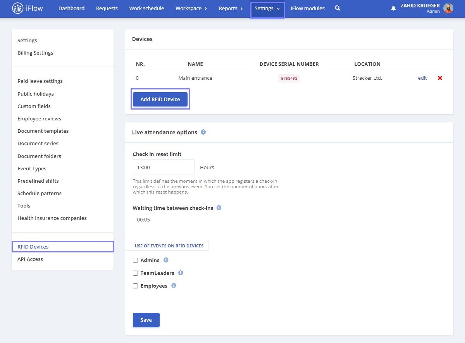The width and height of the screenshot is (465, 343).
Task: Expand the Settings dropdown menu
Action: (267, 9)
